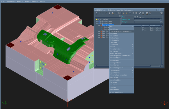Open the Ausgabe dropdown button
Image resolution: width=169 pixels, height=109 pixels.
point(161,22)
